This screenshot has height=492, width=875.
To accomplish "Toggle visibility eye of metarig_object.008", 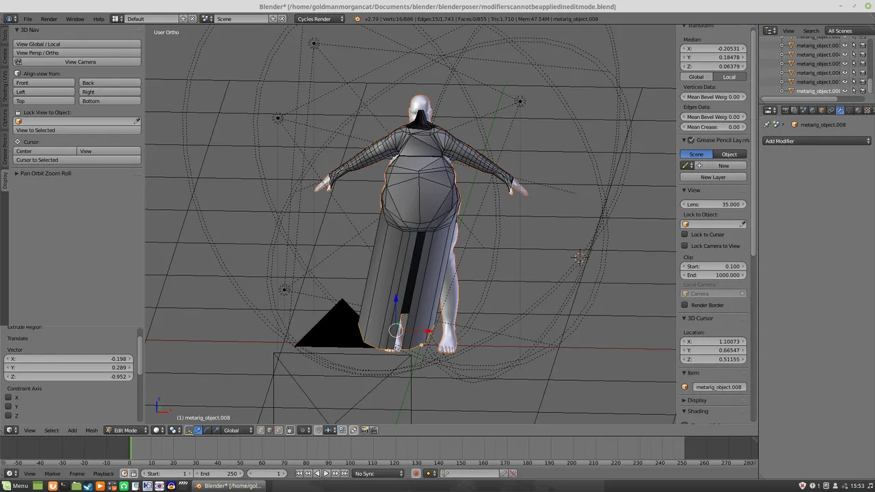I will tap(844, 91).
